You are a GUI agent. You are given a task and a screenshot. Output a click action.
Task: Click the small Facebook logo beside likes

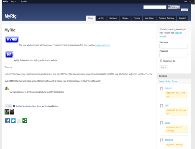point(14,106)
